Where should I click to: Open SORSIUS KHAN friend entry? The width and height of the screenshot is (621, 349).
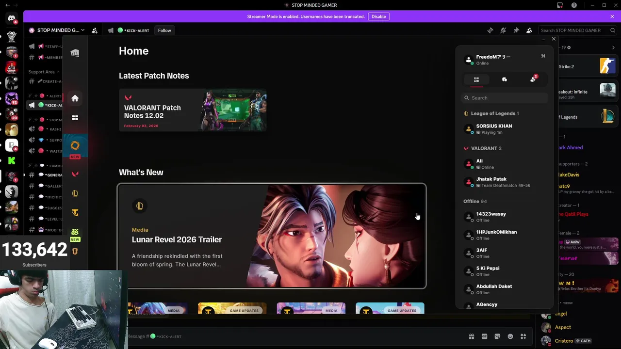coord(504,129)
